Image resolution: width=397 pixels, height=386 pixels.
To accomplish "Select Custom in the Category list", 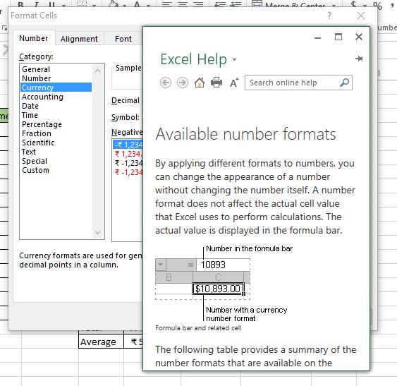I will 56,170.
